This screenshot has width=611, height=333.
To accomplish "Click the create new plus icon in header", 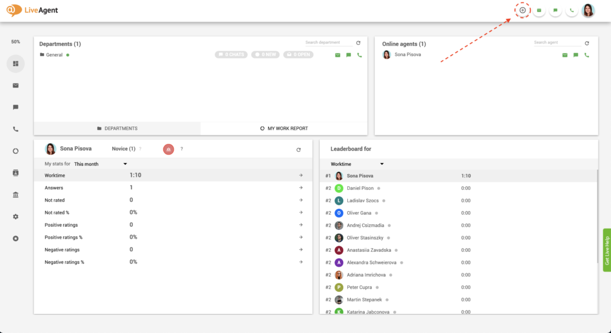I will tap(523, 10).
